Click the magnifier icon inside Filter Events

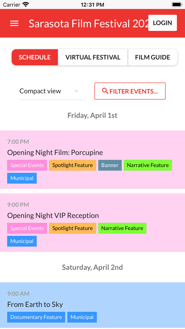coord(105,91)
